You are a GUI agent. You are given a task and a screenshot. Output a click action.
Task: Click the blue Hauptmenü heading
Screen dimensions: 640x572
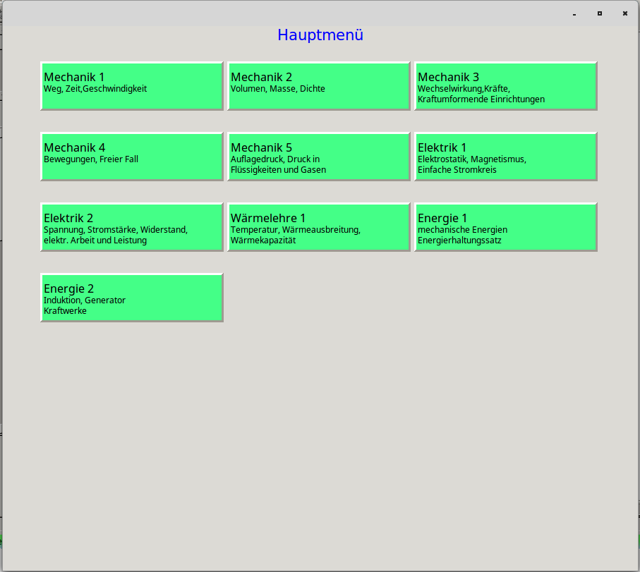pyautogui.click(x=320, y=34)
